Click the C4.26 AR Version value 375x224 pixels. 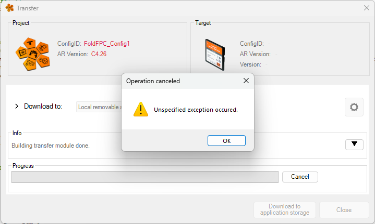[99, 54]
